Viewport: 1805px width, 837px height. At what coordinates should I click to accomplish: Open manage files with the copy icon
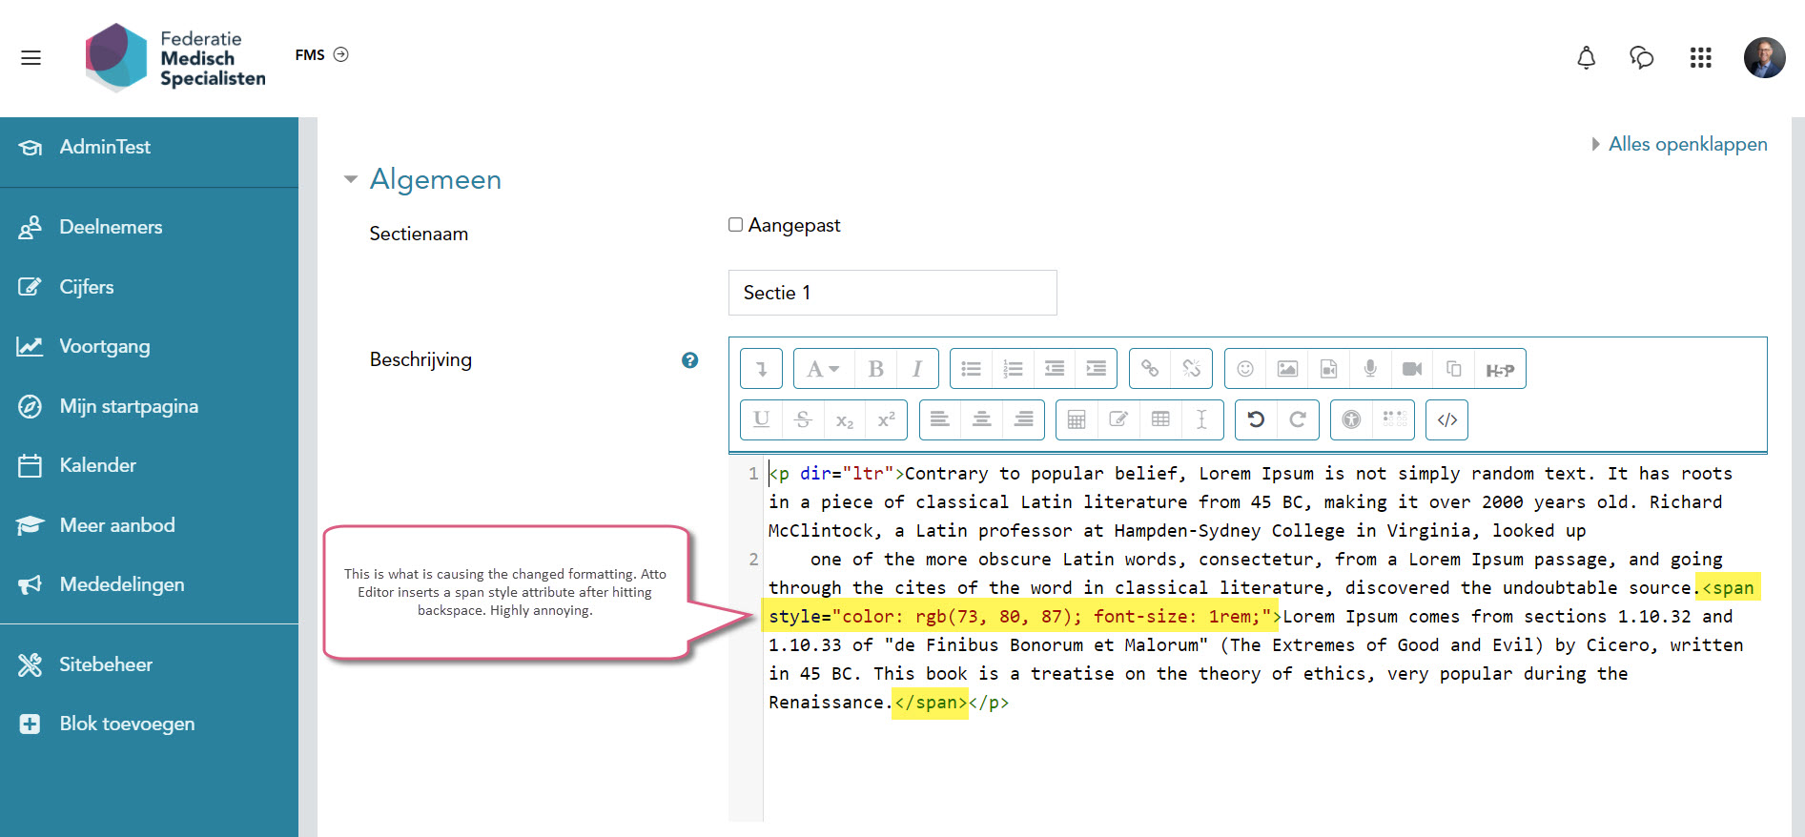coord(1454,369)
